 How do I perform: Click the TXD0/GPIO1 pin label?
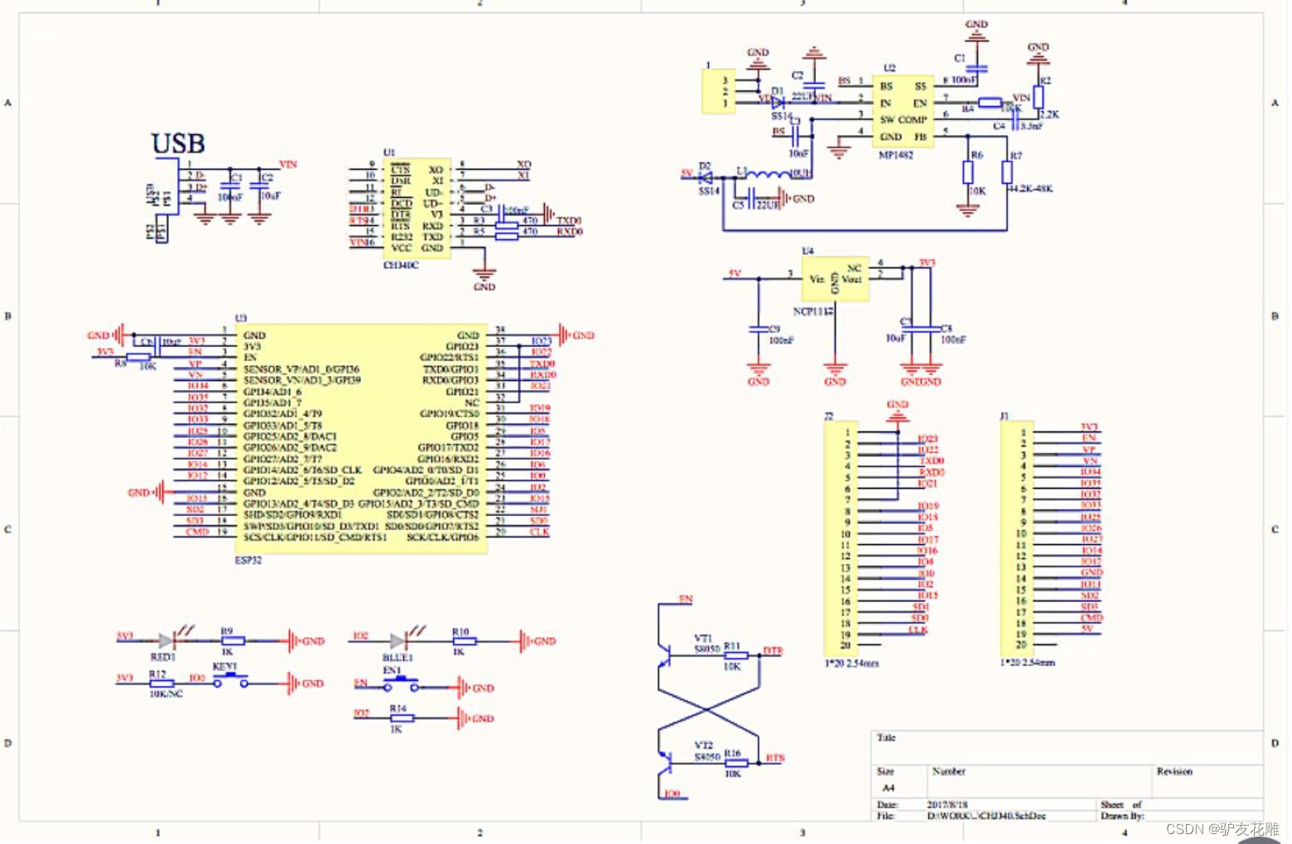pyautogui.click(x=451, y=369)
